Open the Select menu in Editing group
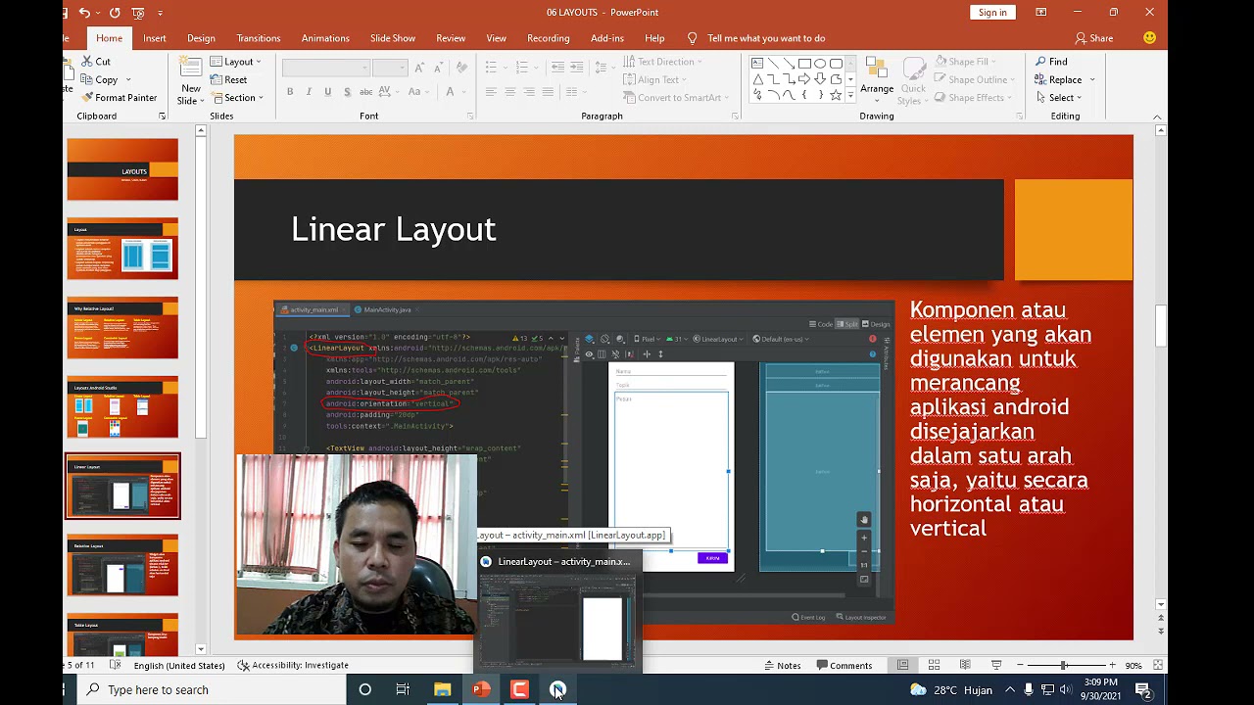1254x705 pixels. coord(1058,98)
